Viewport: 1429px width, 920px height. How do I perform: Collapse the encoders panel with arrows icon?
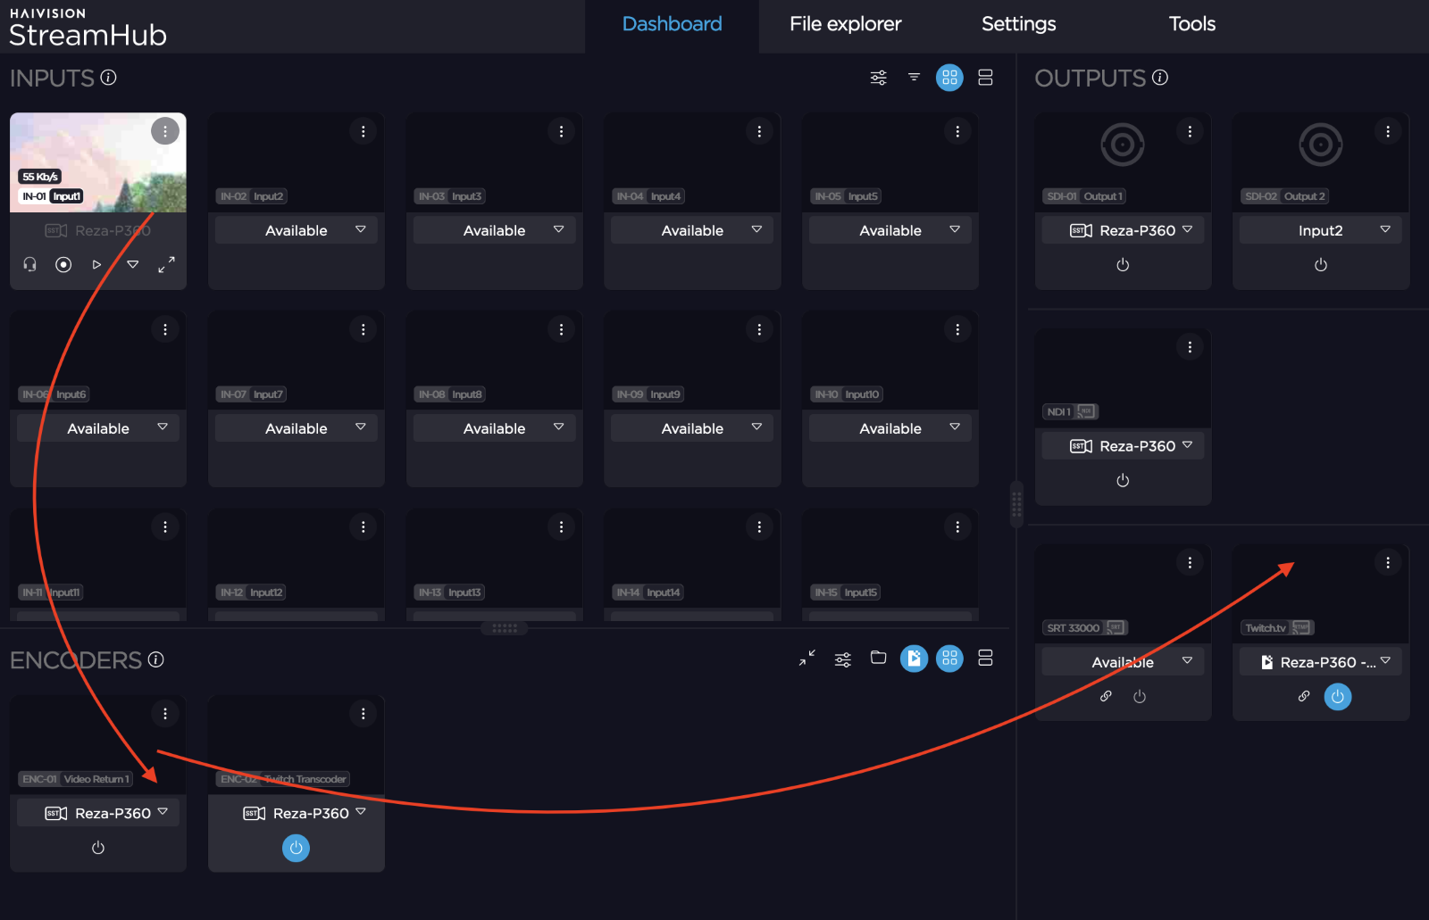(x=806, y=659)
